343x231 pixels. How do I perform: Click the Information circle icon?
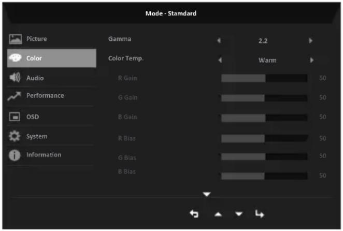coord(15,155)
